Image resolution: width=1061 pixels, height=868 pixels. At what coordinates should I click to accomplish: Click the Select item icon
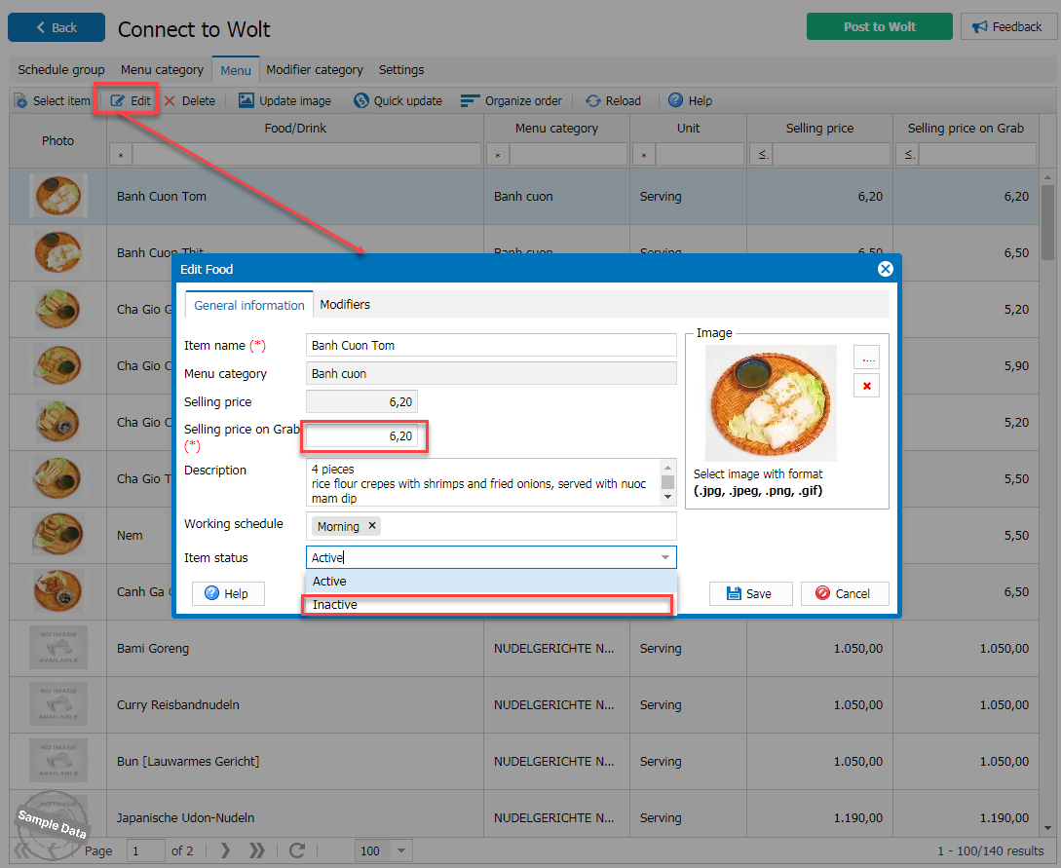[x=21, y=100]
